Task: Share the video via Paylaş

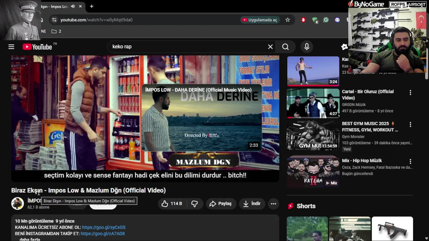Action: [221, 204]
